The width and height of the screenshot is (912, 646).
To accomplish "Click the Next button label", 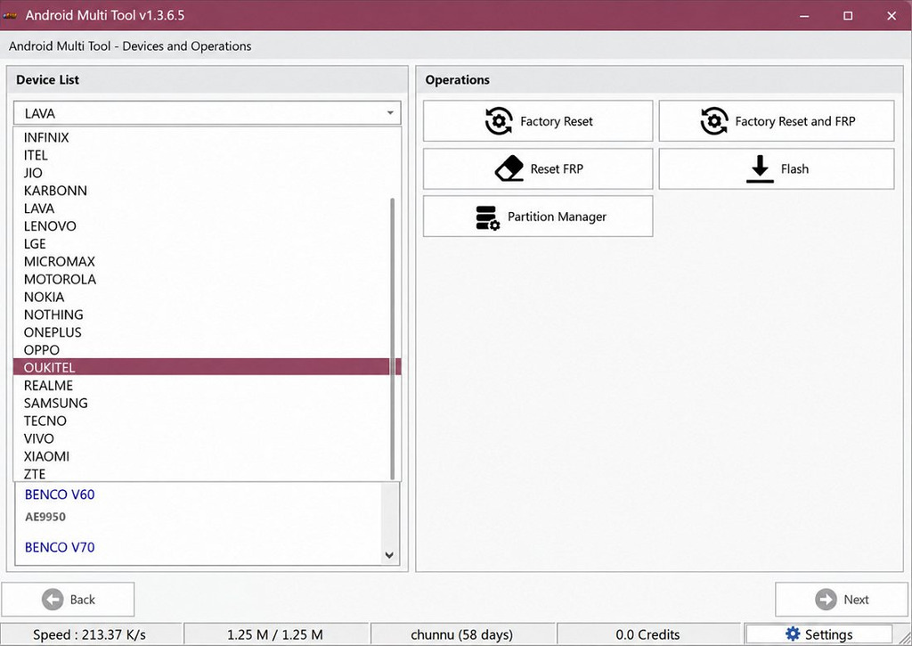I will [x=856, y=600].
